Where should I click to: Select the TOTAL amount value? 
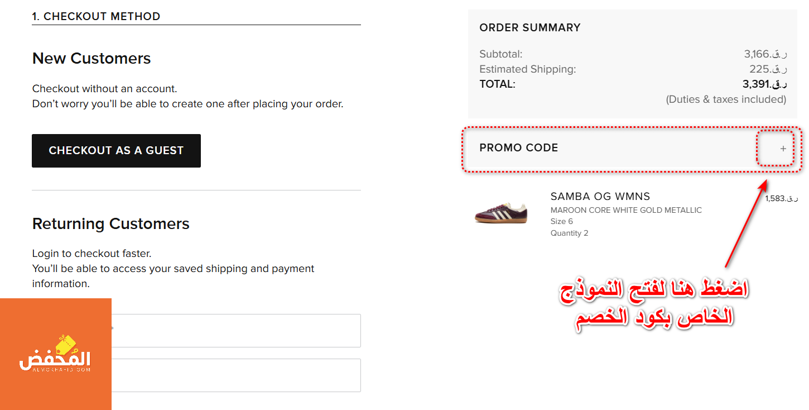click(x=764, y=84)
